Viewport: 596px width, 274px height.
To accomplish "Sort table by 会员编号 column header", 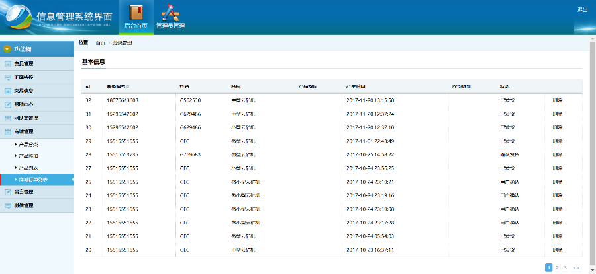I will [x=118, y=86].
